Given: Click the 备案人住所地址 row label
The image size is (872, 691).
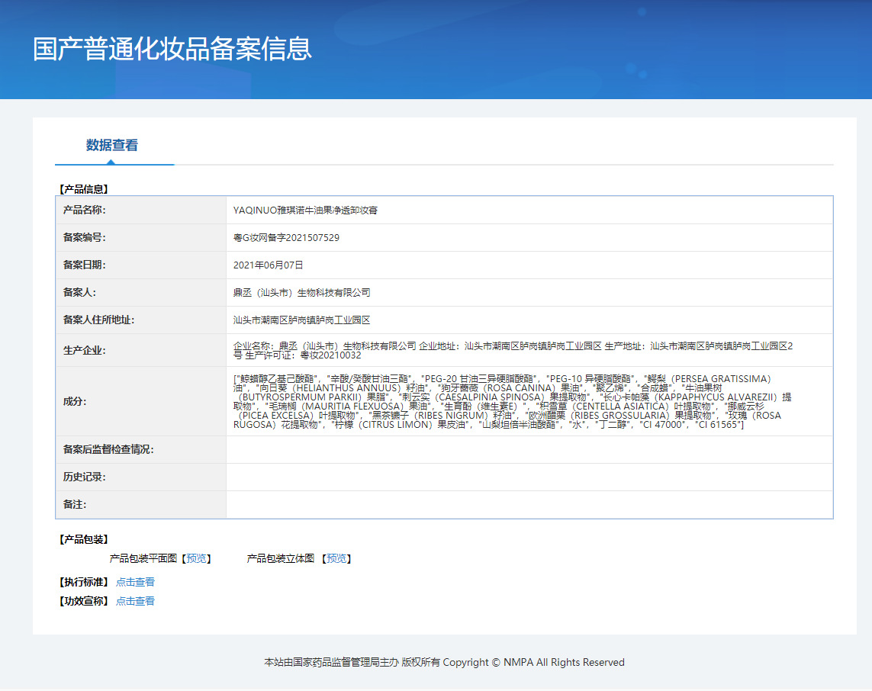Looking at the screenshot, I should pos(98,320).
